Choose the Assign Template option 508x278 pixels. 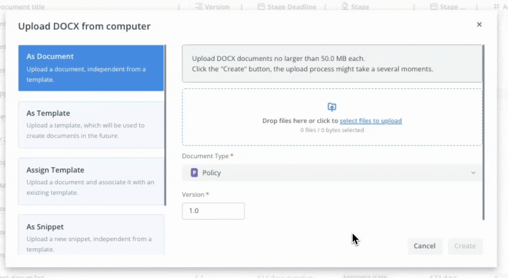tap(91, 181)
